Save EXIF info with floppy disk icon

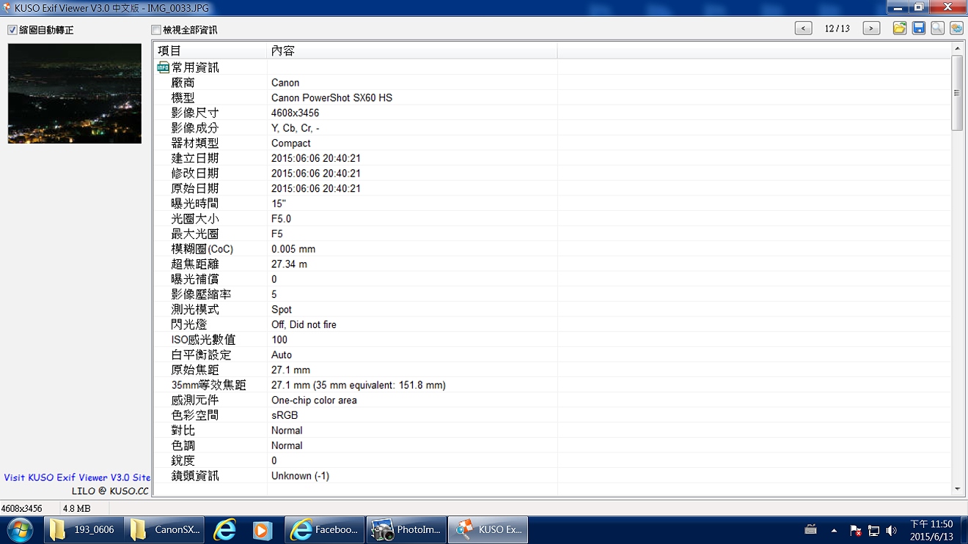919,28
